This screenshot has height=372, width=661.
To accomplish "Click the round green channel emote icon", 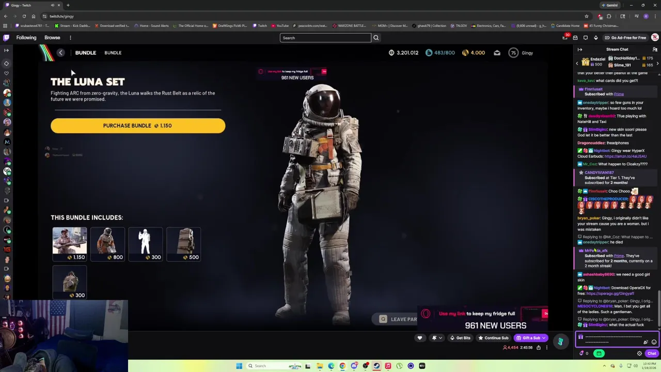I will (560, 342).
